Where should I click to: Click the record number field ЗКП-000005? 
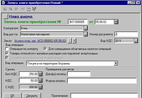coord(78,22)
